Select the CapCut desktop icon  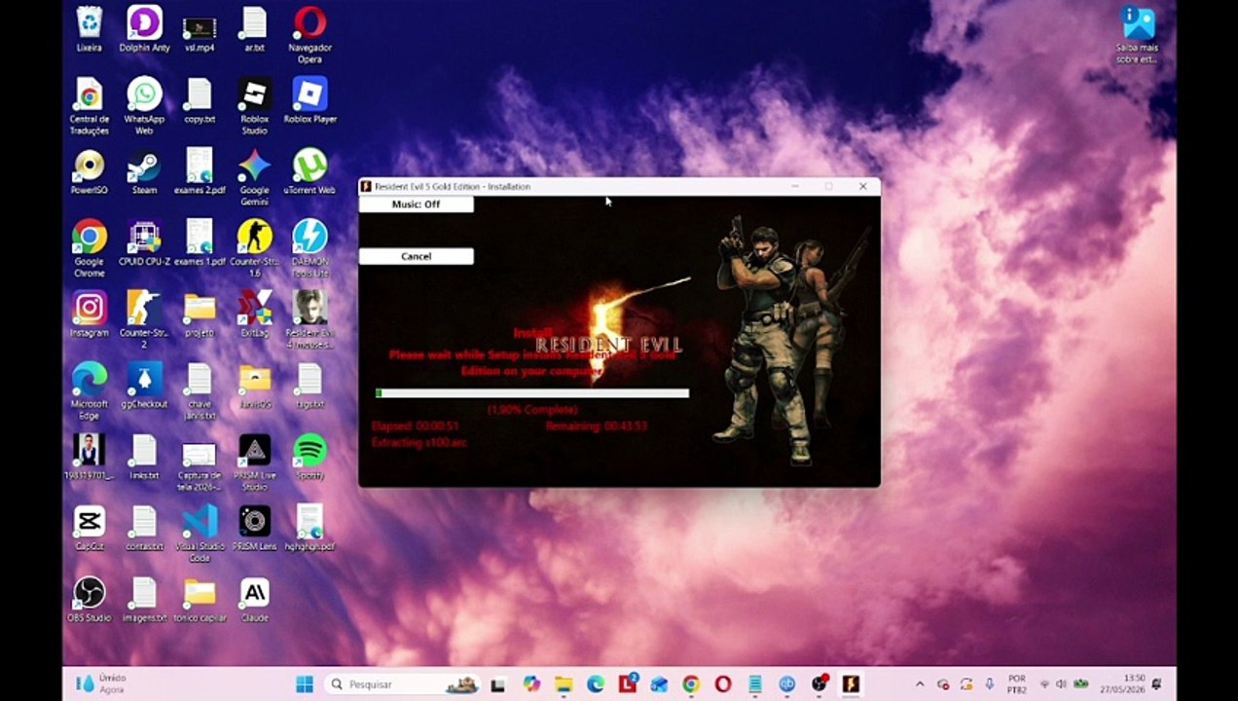[x=90, y=527]
